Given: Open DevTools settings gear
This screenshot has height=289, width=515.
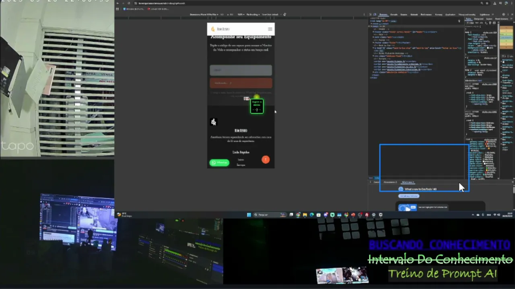Looking at the screenshot, I should [x=503, y=14].
